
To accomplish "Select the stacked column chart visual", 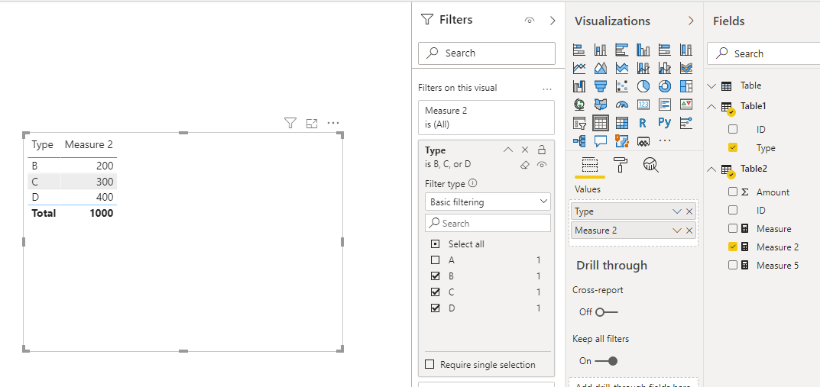I will [601, 50].
